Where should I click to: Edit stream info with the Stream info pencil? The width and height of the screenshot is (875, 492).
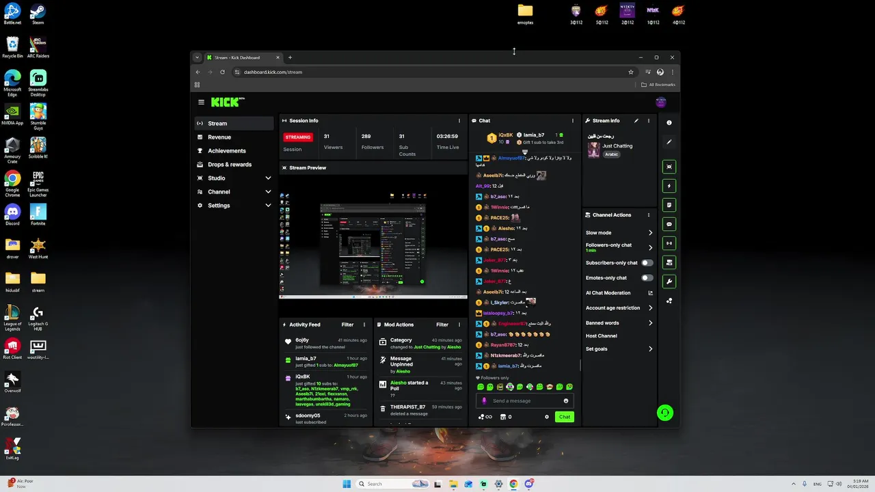[x=636, y=120]
